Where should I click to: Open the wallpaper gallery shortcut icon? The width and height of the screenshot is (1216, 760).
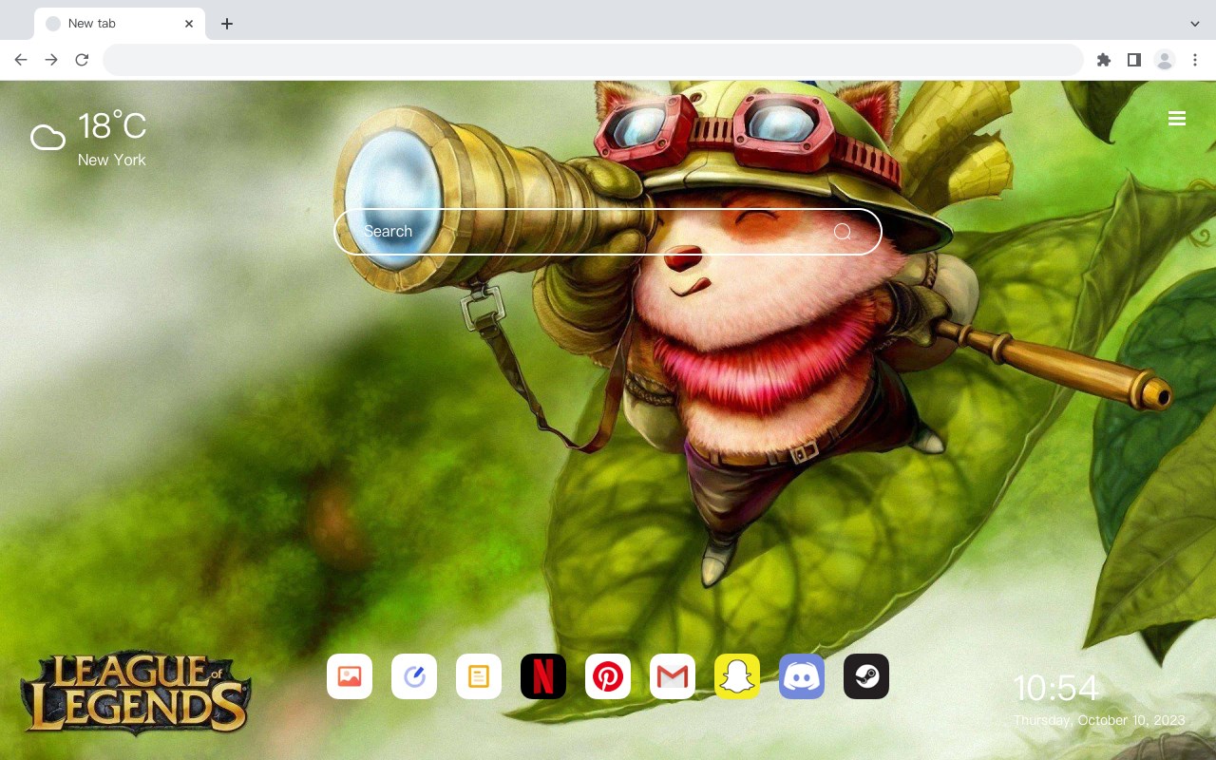(350, 676)
